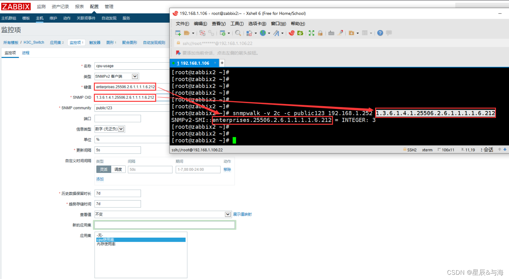The height and width of the screenshot is (279, 509).
Task: Click the bookmark arrow icon to add session
Action: [179, 53]
